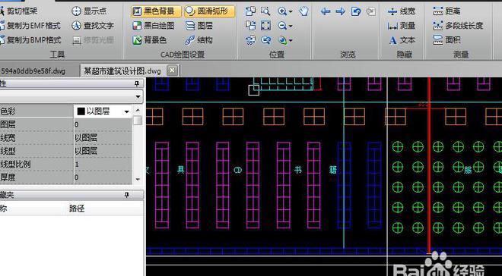Click the blue undo-arrow browse icon
The image size is (502, 276).
click(x=356, y=12)
